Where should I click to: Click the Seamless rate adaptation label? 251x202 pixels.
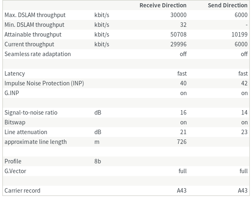tap(37, 54)
